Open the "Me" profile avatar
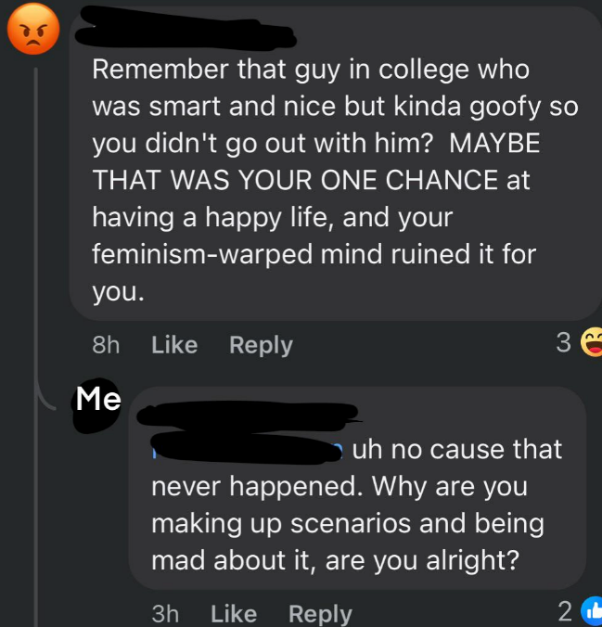The height and width of the screenshot is (627, 602). [x=99, y=400]
